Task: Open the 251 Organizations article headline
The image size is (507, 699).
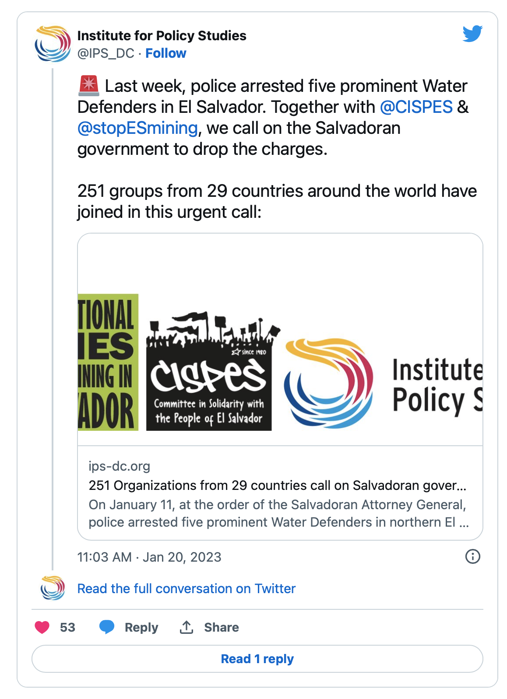Action: (x=277, y=486)
